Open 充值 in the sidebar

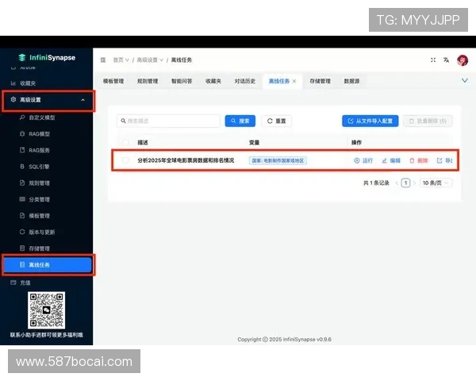25,283
